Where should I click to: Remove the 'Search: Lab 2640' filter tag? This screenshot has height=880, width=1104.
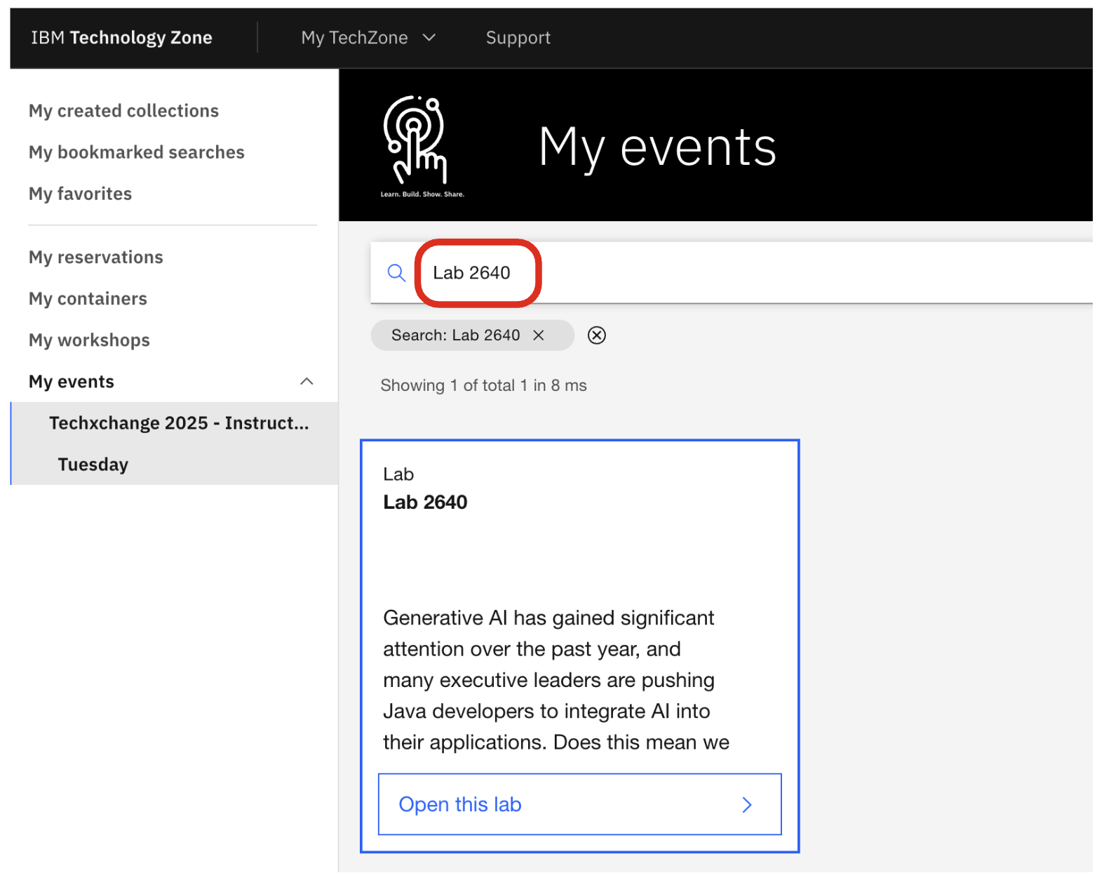538,335
